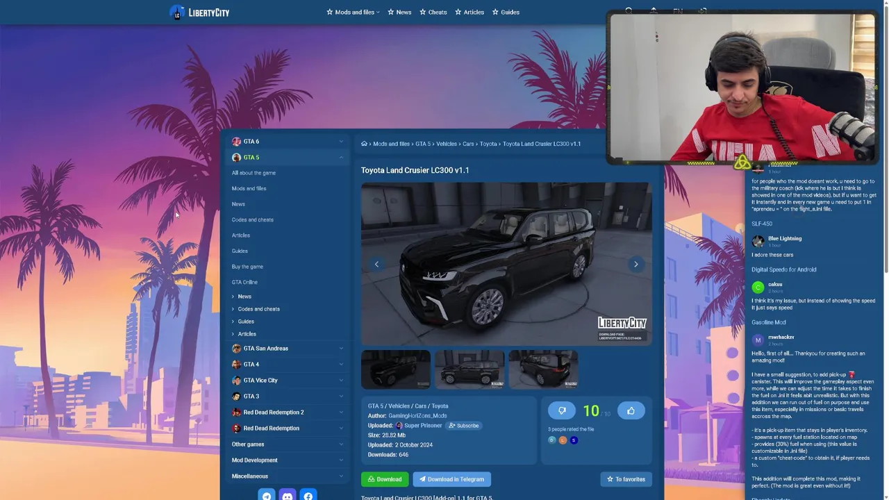Show previous image with left arrow
The height and width of the screenshot is (500, 889).
click(x=376, y=264)
